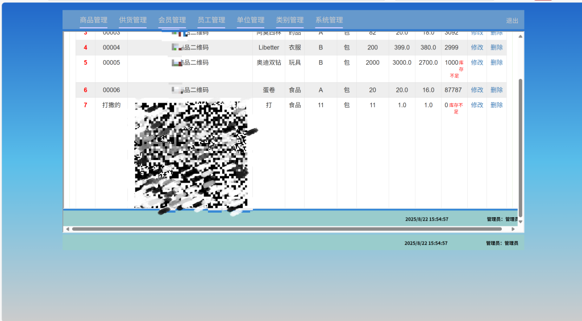Screen dimensions: 582x321
Task: Click the large QR code image in row 7
Action: click(191, 155)
